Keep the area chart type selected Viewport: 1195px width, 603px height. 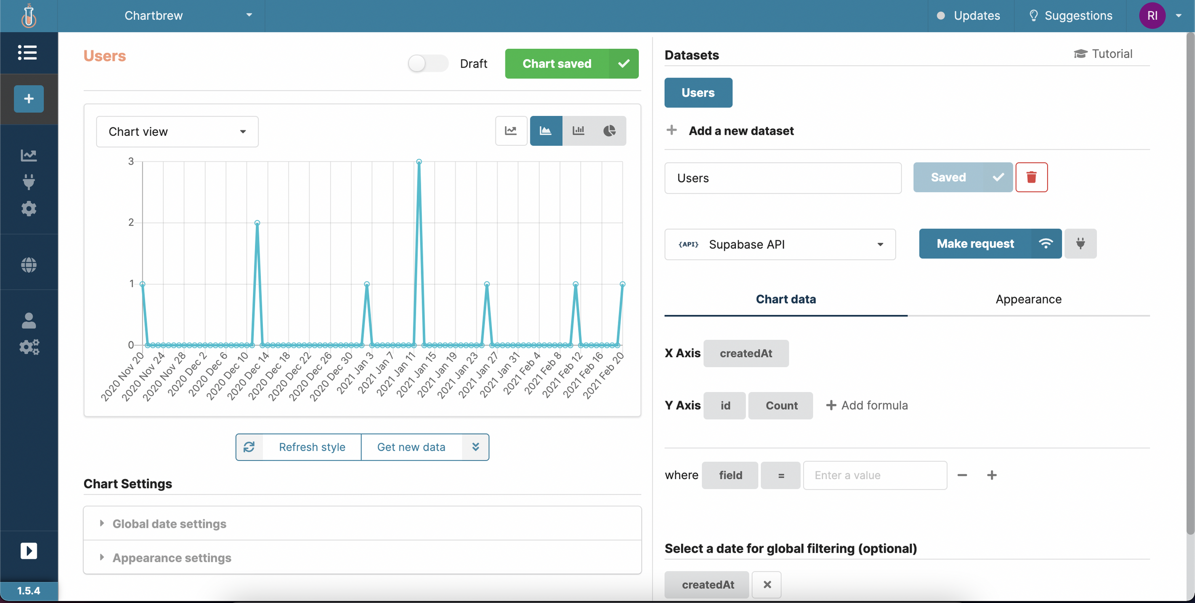click(546, 131)
